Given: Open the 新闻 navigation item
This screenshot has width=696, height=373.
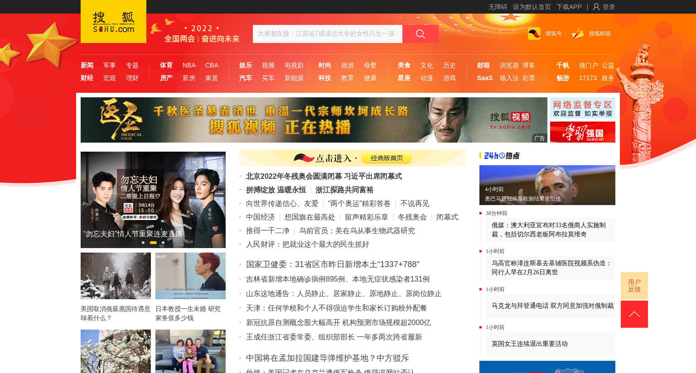Looking at the screenshot, I should click(87, 65).
